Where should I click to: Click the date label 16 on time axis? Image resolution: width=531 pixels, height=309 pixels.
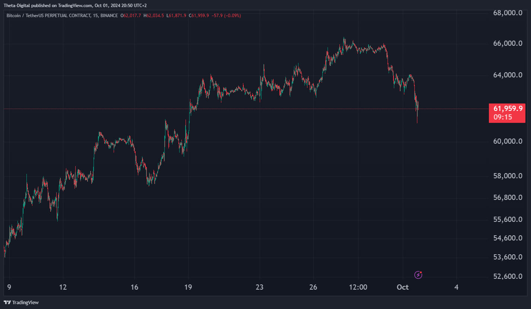coord(135,287)
